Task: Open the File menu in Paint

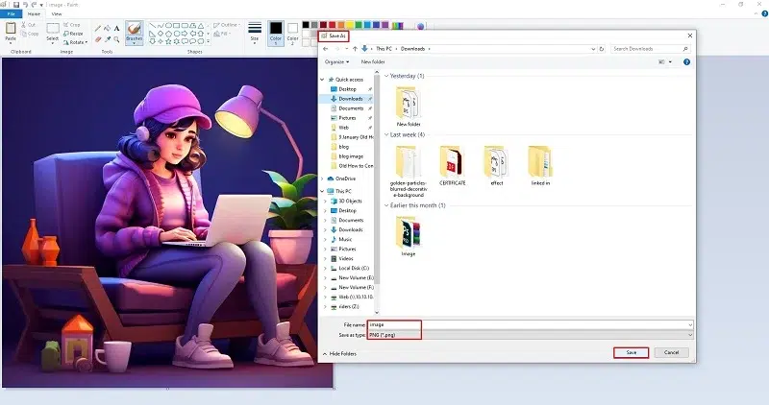Action: point(11,14)
